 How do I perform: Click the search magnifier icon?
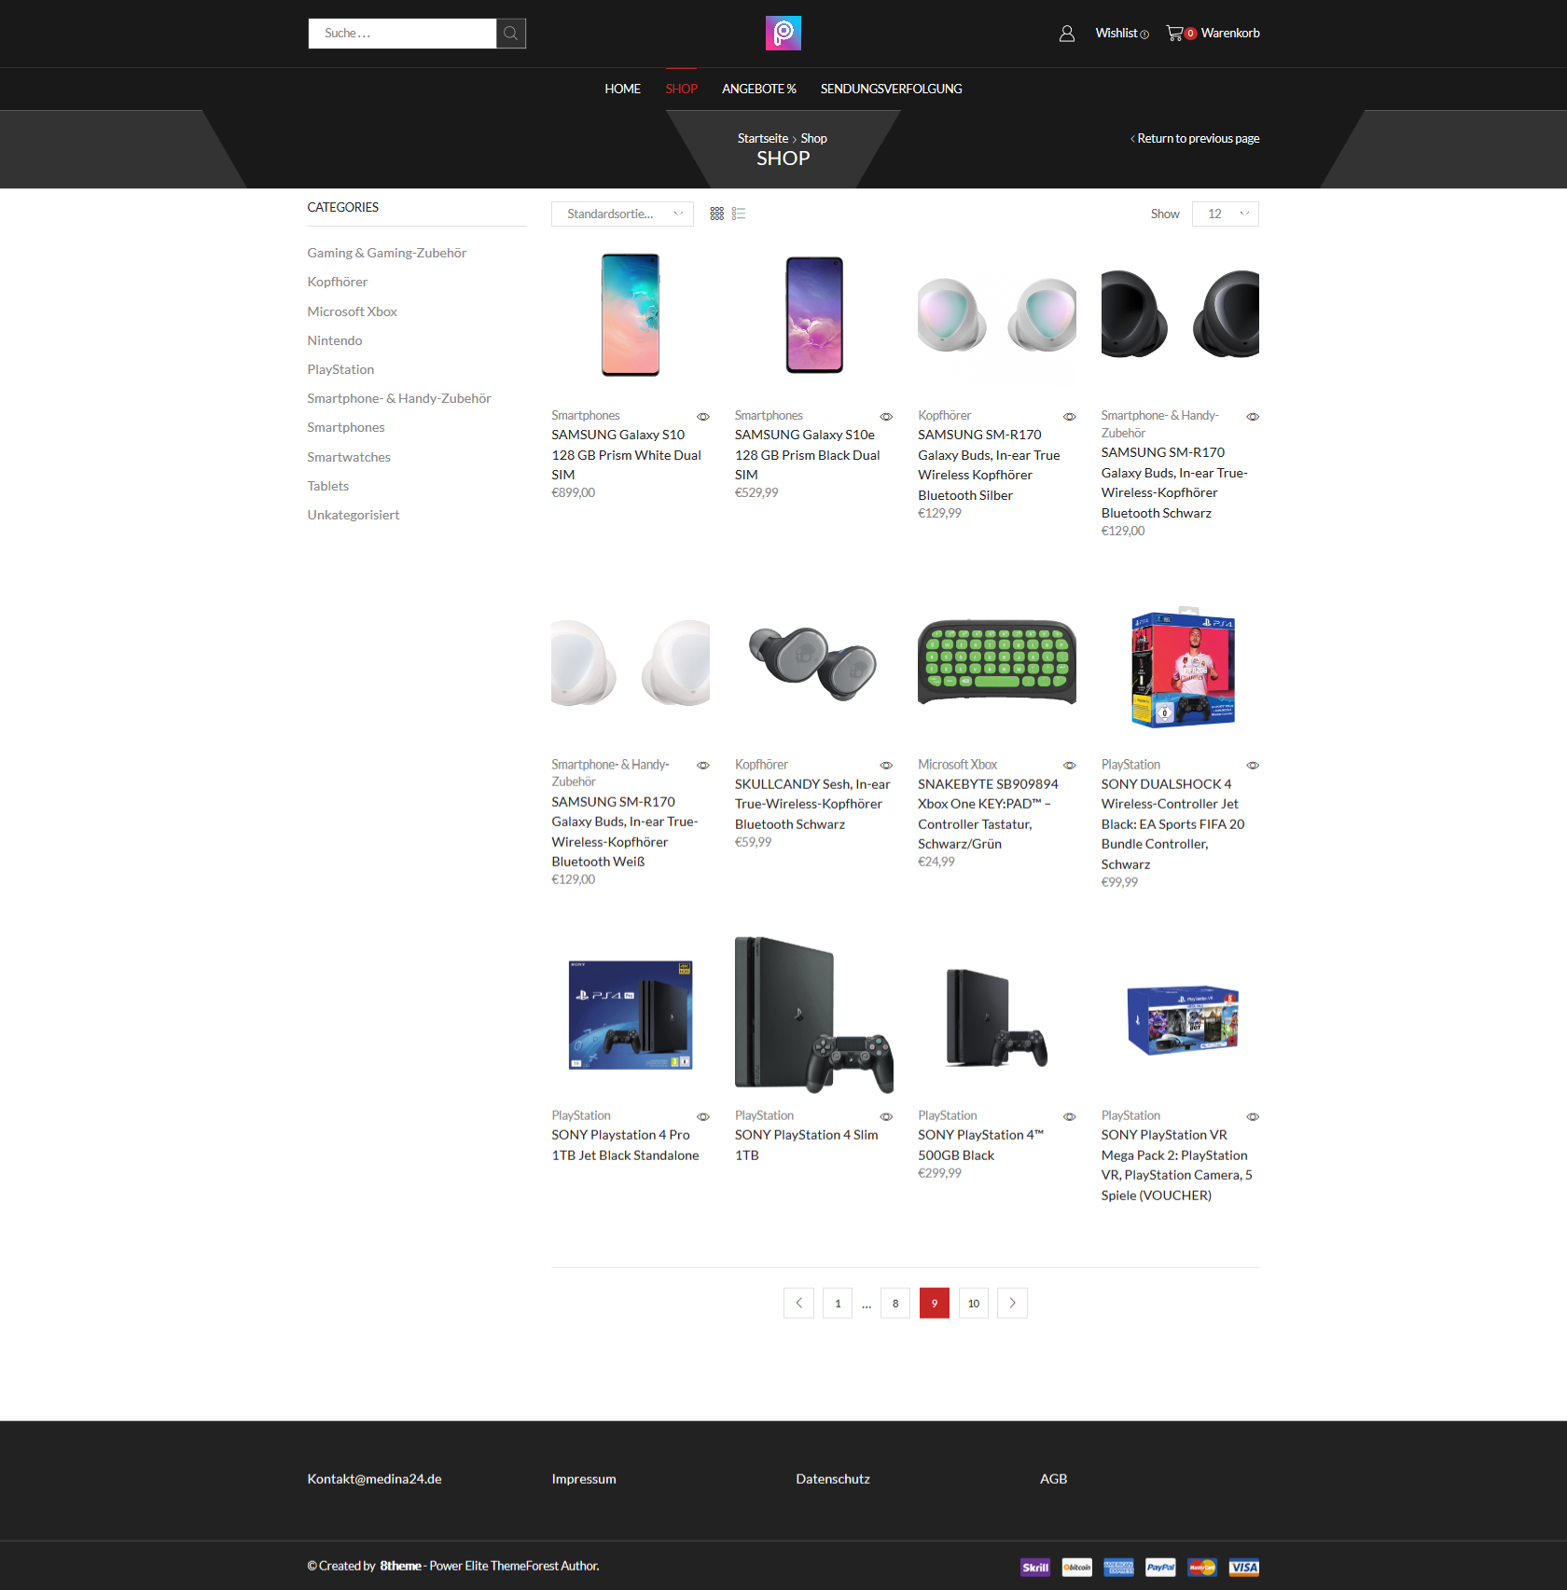click(510, 34)
